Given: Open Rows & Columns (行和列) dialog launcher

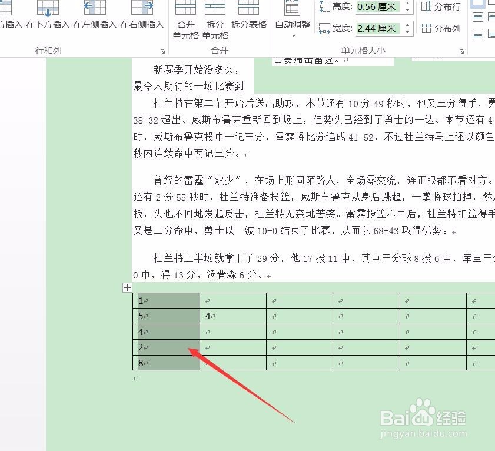Looking at the screenshot, I should 162,51.
